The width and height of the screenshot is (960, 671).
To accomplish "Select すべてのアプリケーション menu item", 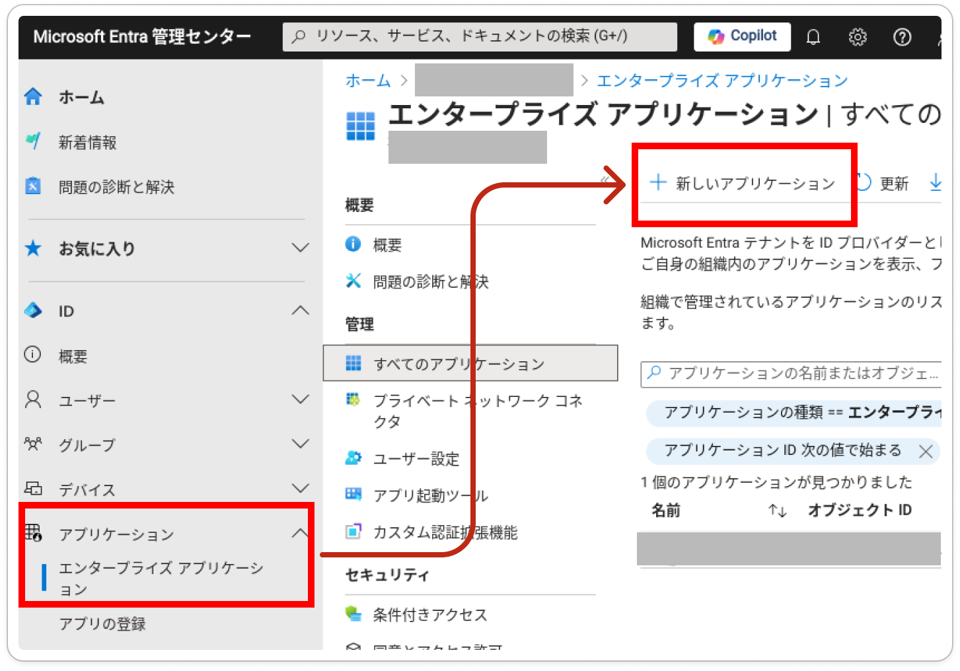I will pyautogui.click(x=470, y=363).
